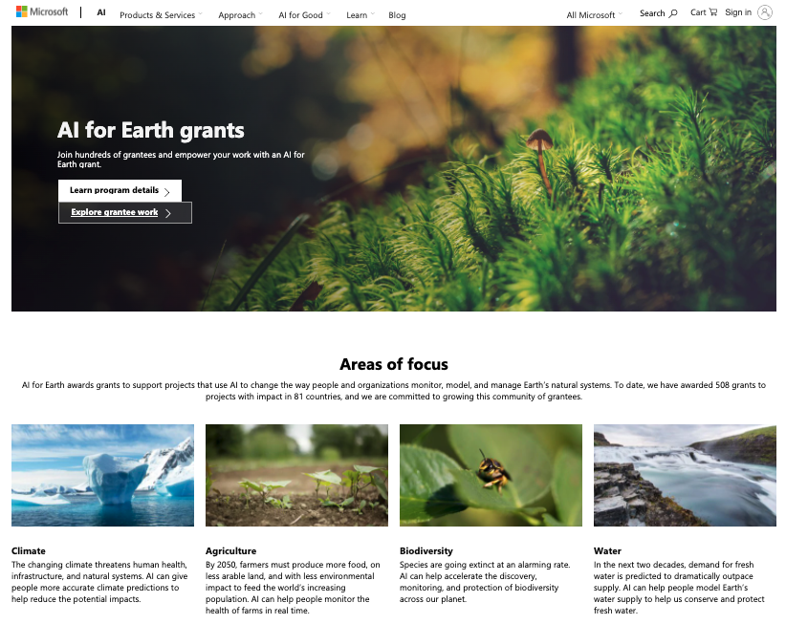Click Explore grantee work button

click(x=125, y=212)
